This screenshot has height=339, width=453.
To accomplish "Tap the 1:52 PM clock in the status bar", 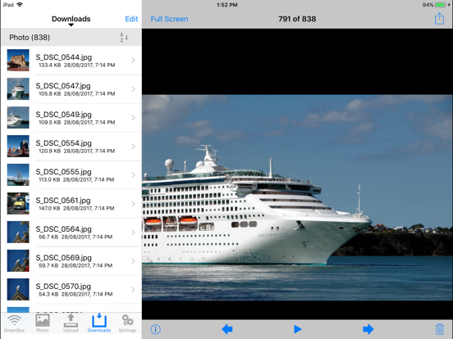I will [x=227, y=5].
